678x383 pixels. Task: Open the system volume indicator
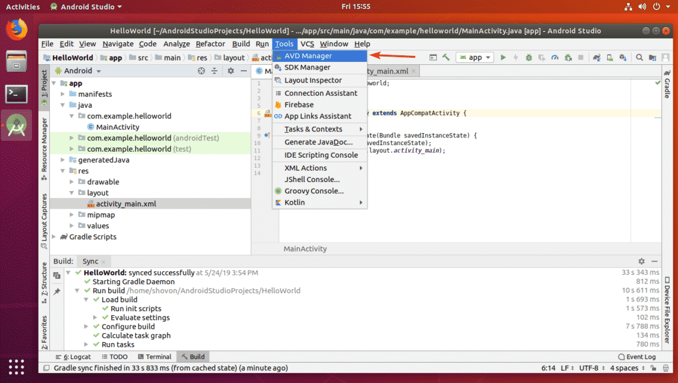point(642,7)
